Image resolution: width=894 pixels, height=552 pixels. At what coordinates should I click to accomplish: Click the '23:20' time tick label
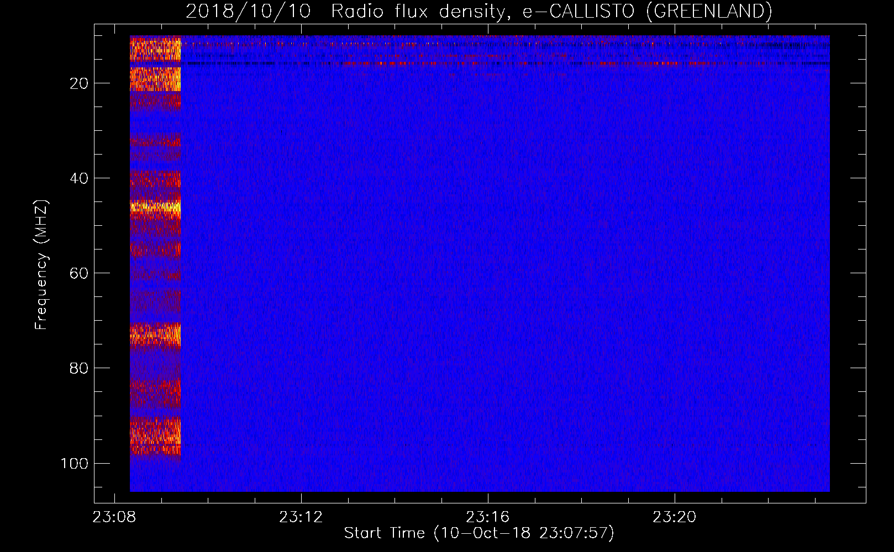tap(675, 517)
